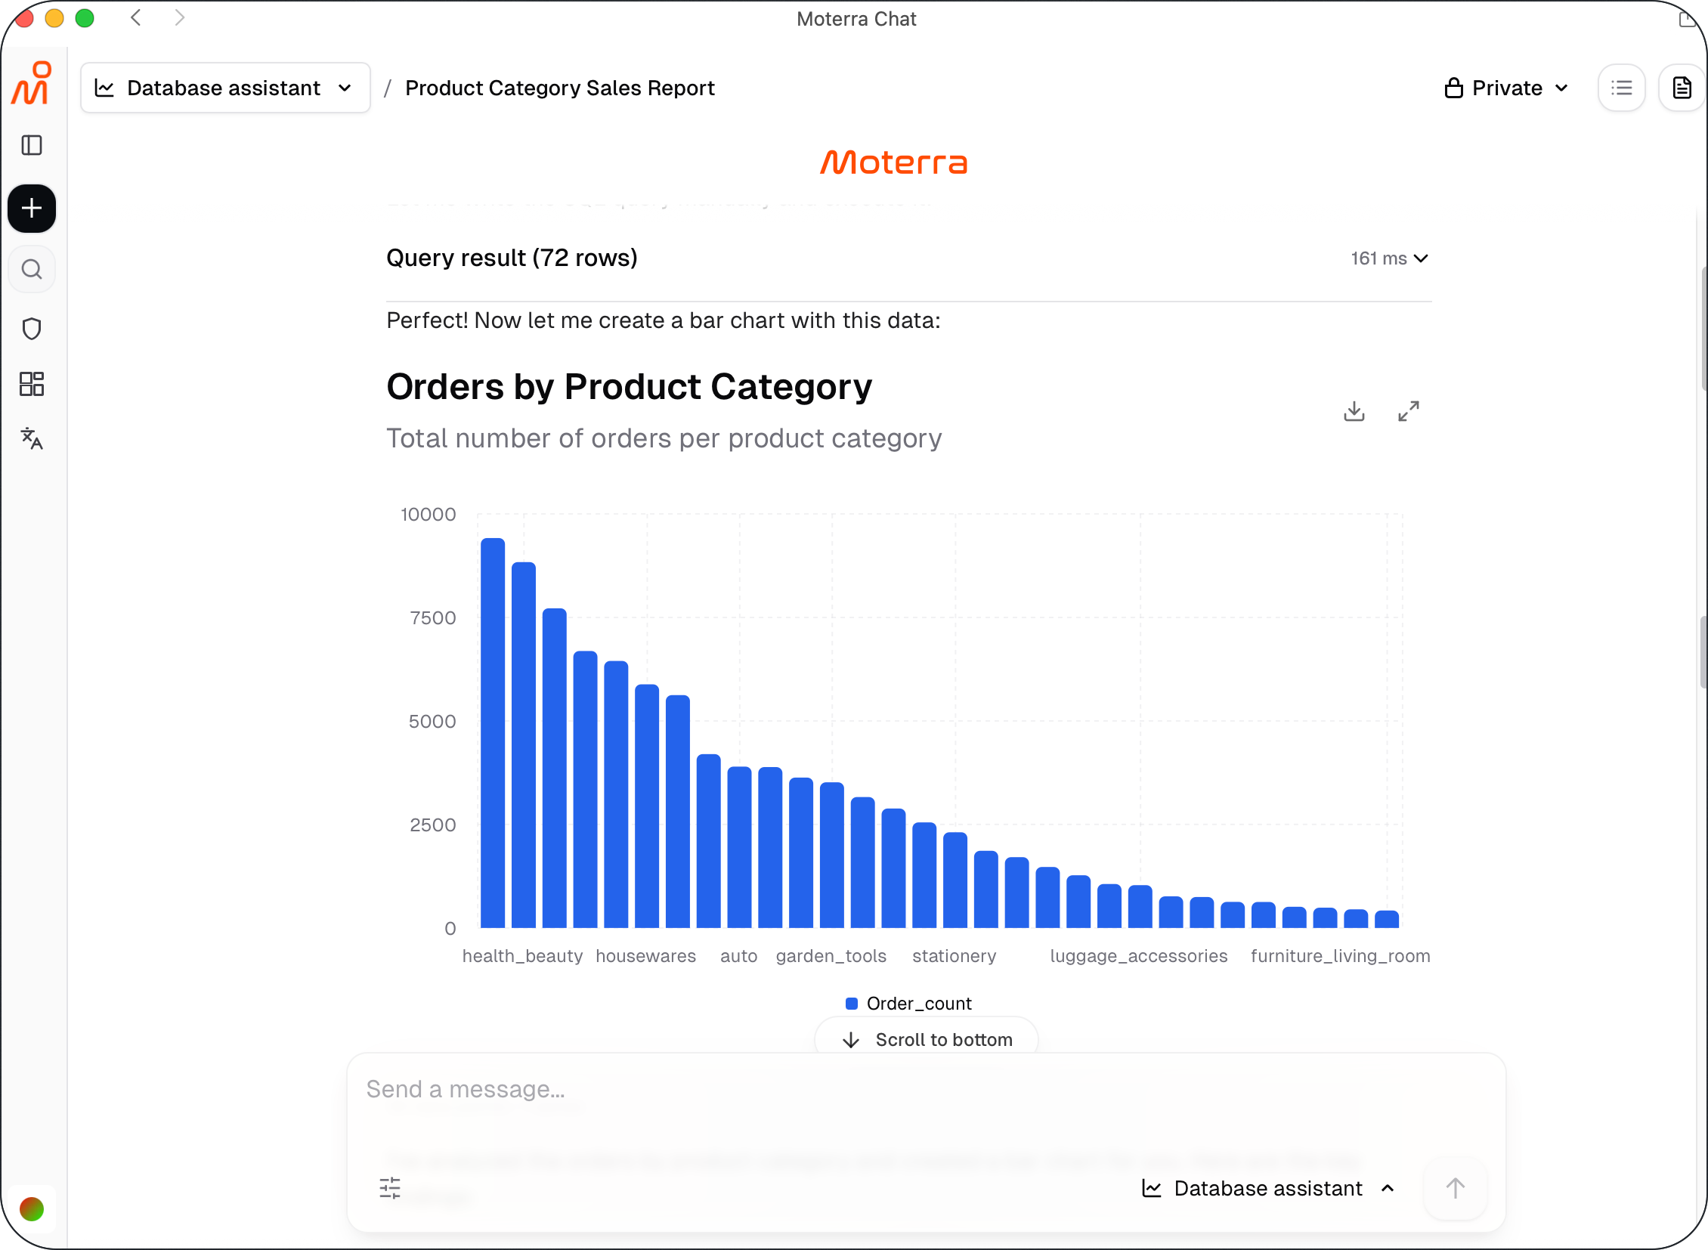
Task: Click the user avatar color circle
Action: point(32,1209)
